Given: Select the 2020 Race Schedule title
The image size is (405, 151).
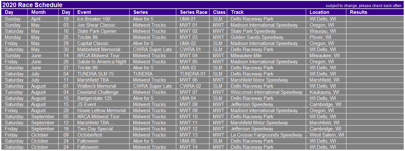Looking at the screenshot, I should [32, 5].
